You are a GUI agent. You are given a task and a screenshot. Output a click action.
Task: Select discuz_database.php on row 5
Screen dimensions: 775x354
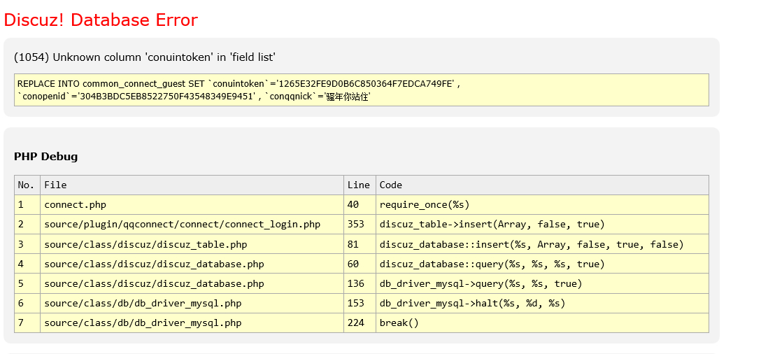pyautogui.click(x=154, y=283)
